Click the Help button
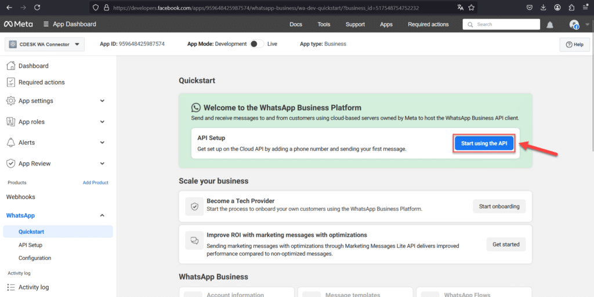594x297 pixels. (x=575, y=45)
